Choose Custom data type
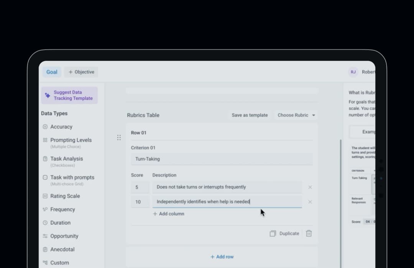The image size is (414, 268). point(60,263)
